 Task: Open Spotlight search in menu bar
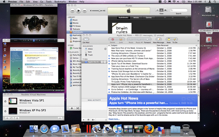pyautogui.click(x=215, y=2)
